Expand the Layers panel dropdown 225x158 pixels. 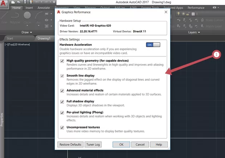click(x=195, y=32)
